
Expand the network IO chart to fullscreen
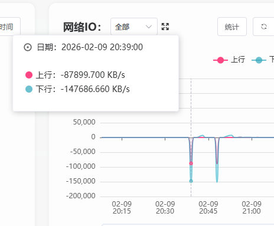point(165,27)
